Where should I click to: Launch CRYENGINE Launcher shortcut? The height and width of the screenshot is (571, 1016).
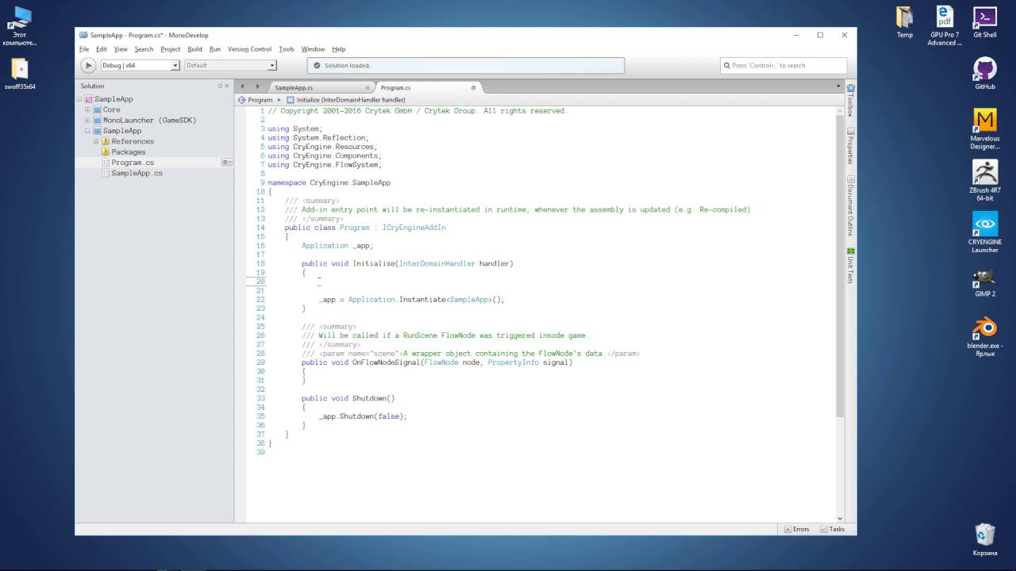pyautogui.click(x=985, y=232)
